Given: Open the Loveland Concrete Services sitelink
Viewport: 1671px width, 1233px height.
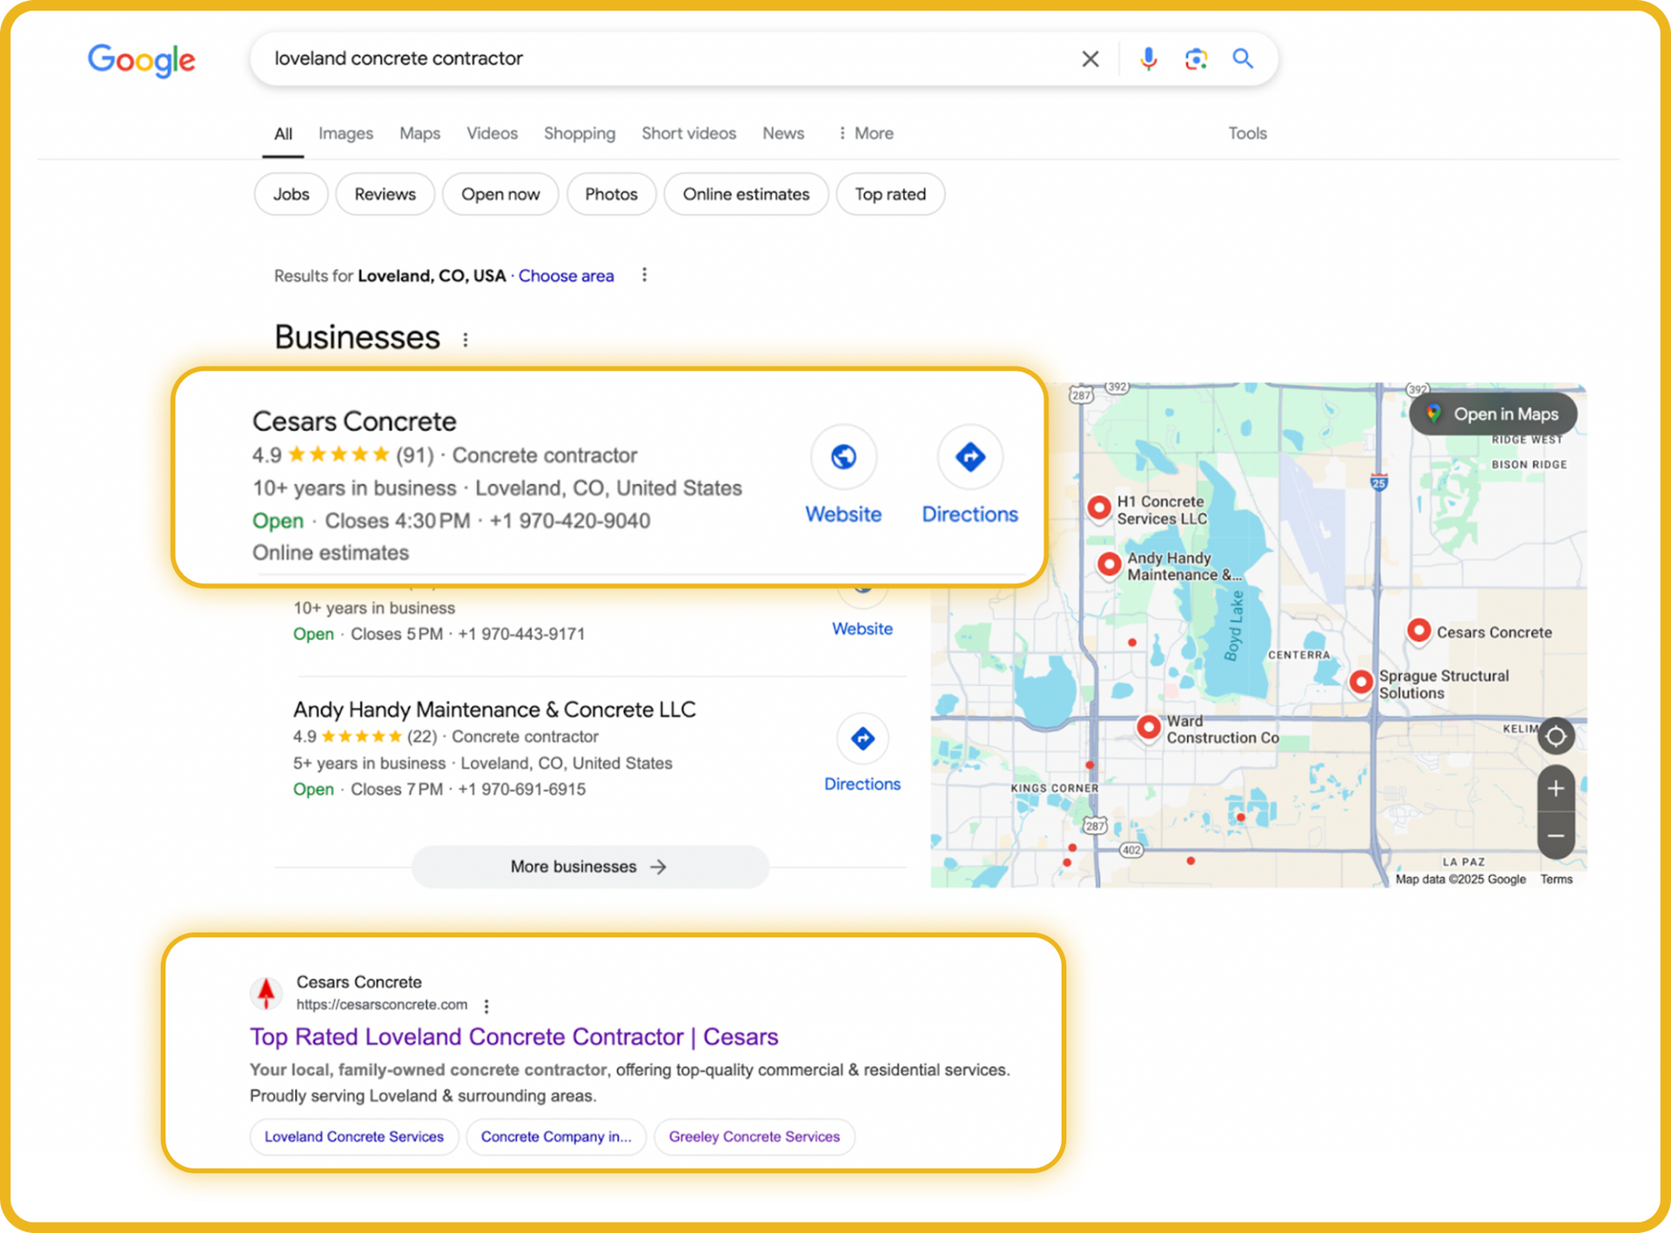Looking at the screenshot, I should (x=354, y=1136).
